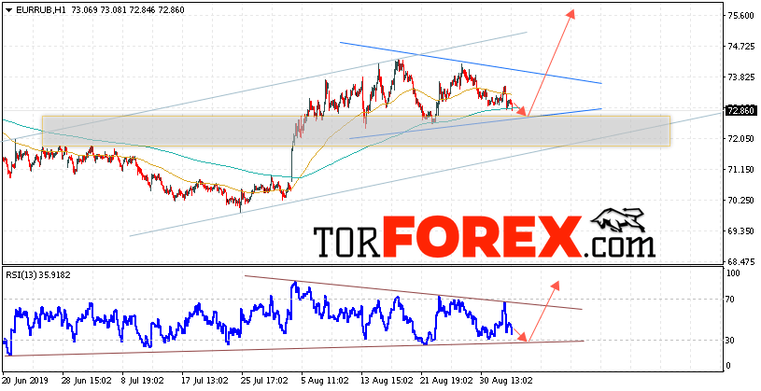
Task: Click the current price tag 72.860 on axis
Action: pyautogui.click(x=740, y=111)
